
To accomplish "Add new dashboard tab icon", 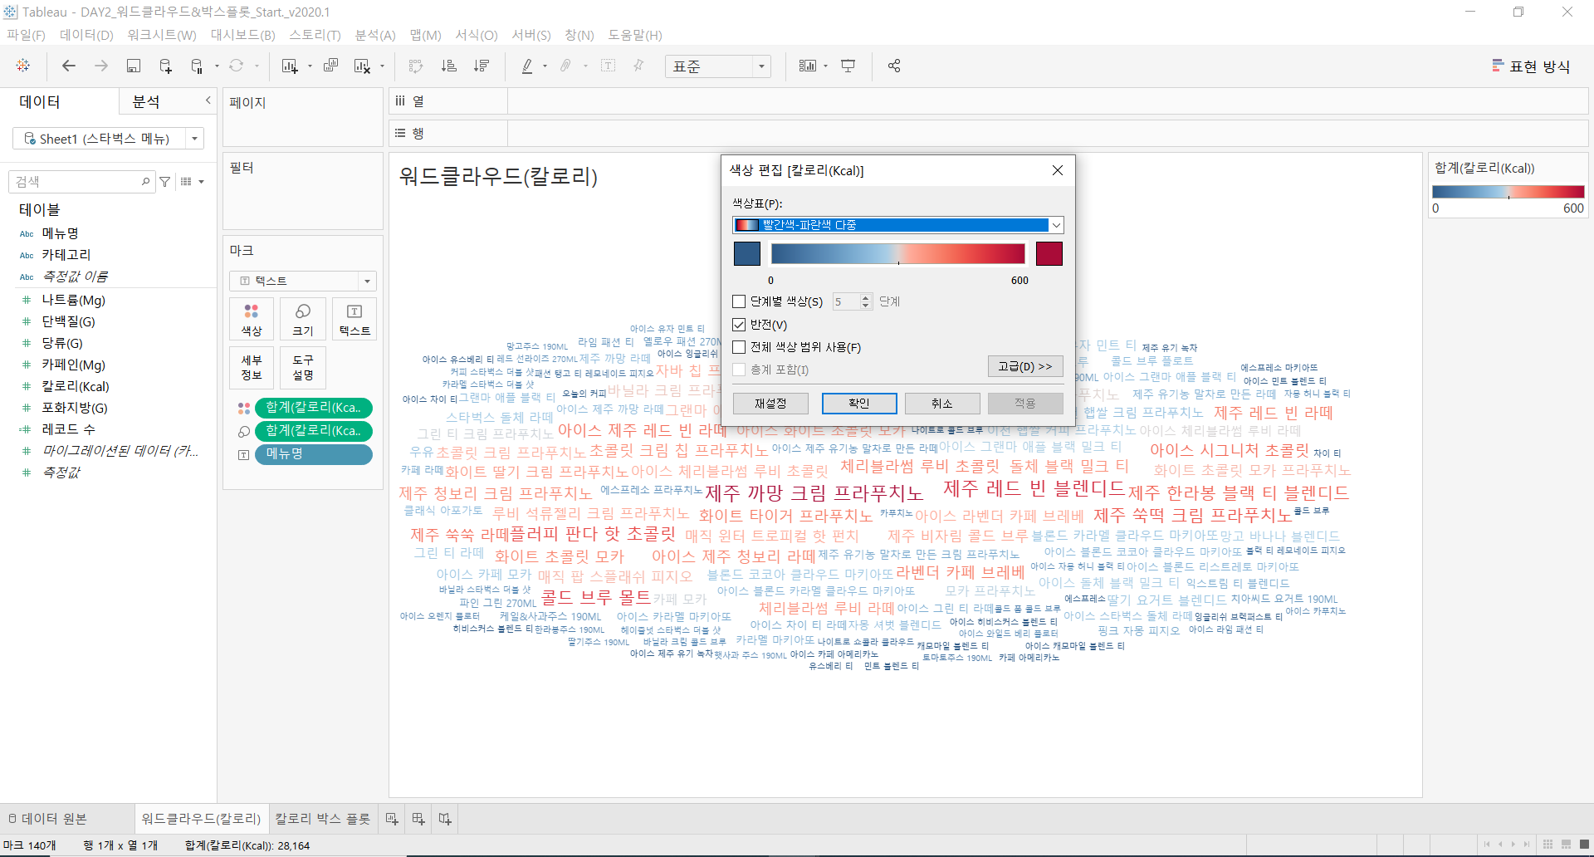I will (418, 819).
